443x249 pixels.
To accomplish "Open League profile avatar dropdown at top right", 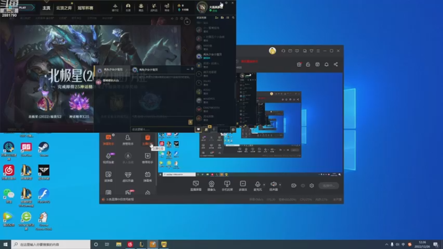I will click(202, 7).
